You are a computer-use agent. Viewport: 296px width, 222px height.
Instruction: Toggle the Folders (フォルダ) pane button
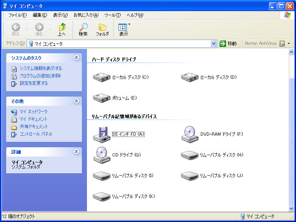(102, 30)
